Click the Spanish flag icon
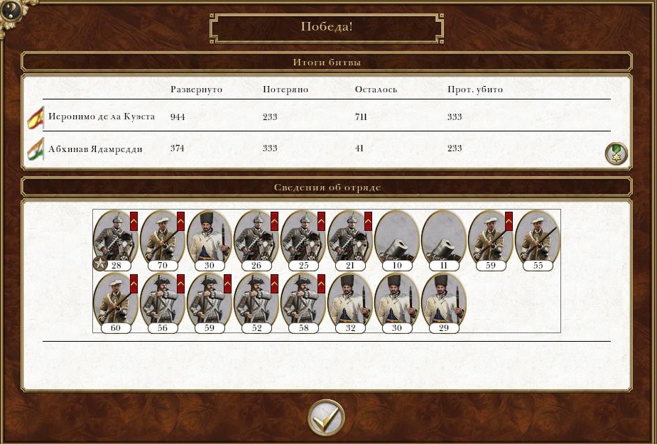 click(x=36, y=118)
